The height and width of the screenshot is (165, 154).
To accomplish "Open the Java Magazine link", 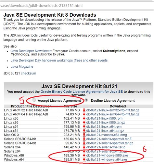I will pos(22,67).
